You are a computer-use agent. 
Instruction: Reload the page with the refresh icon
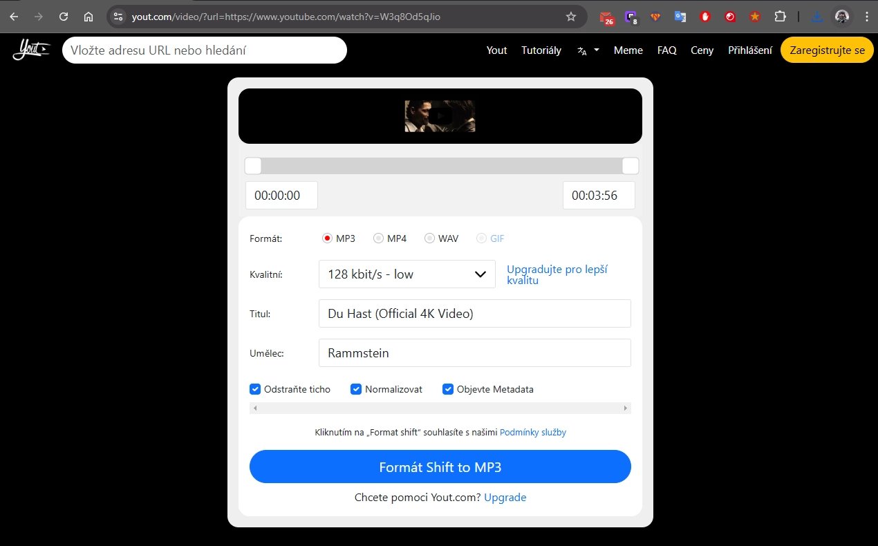pos(64,17)
